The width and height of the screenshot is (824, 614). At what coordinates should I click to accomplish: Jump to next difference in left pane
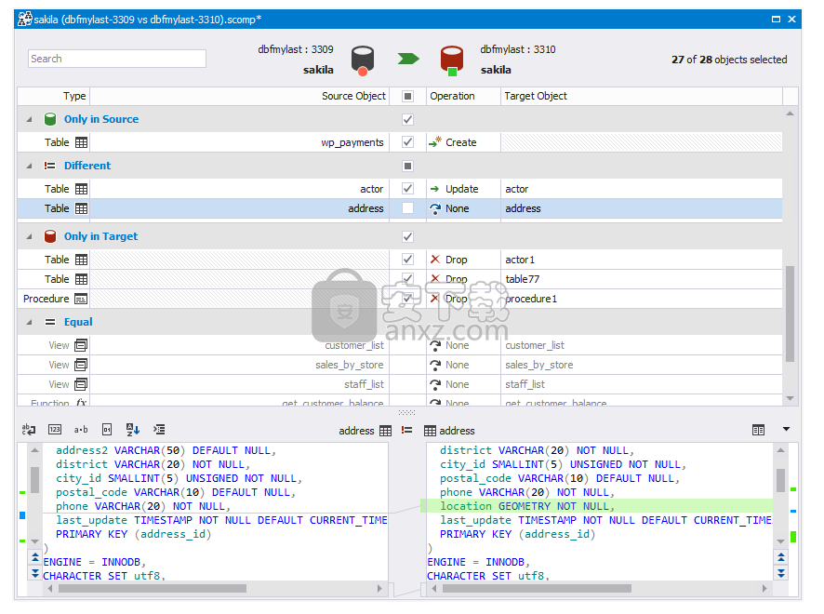[x=34, y=573]
